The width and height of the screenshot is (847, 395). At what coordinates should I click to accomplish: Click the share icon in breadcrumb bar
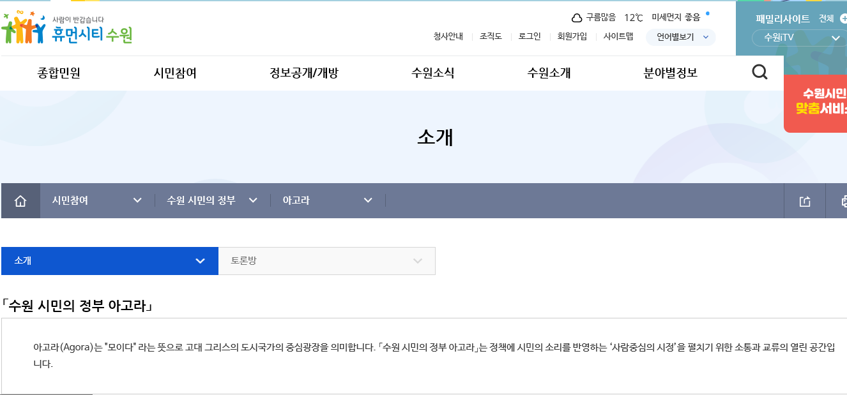(x=805, y=201)
